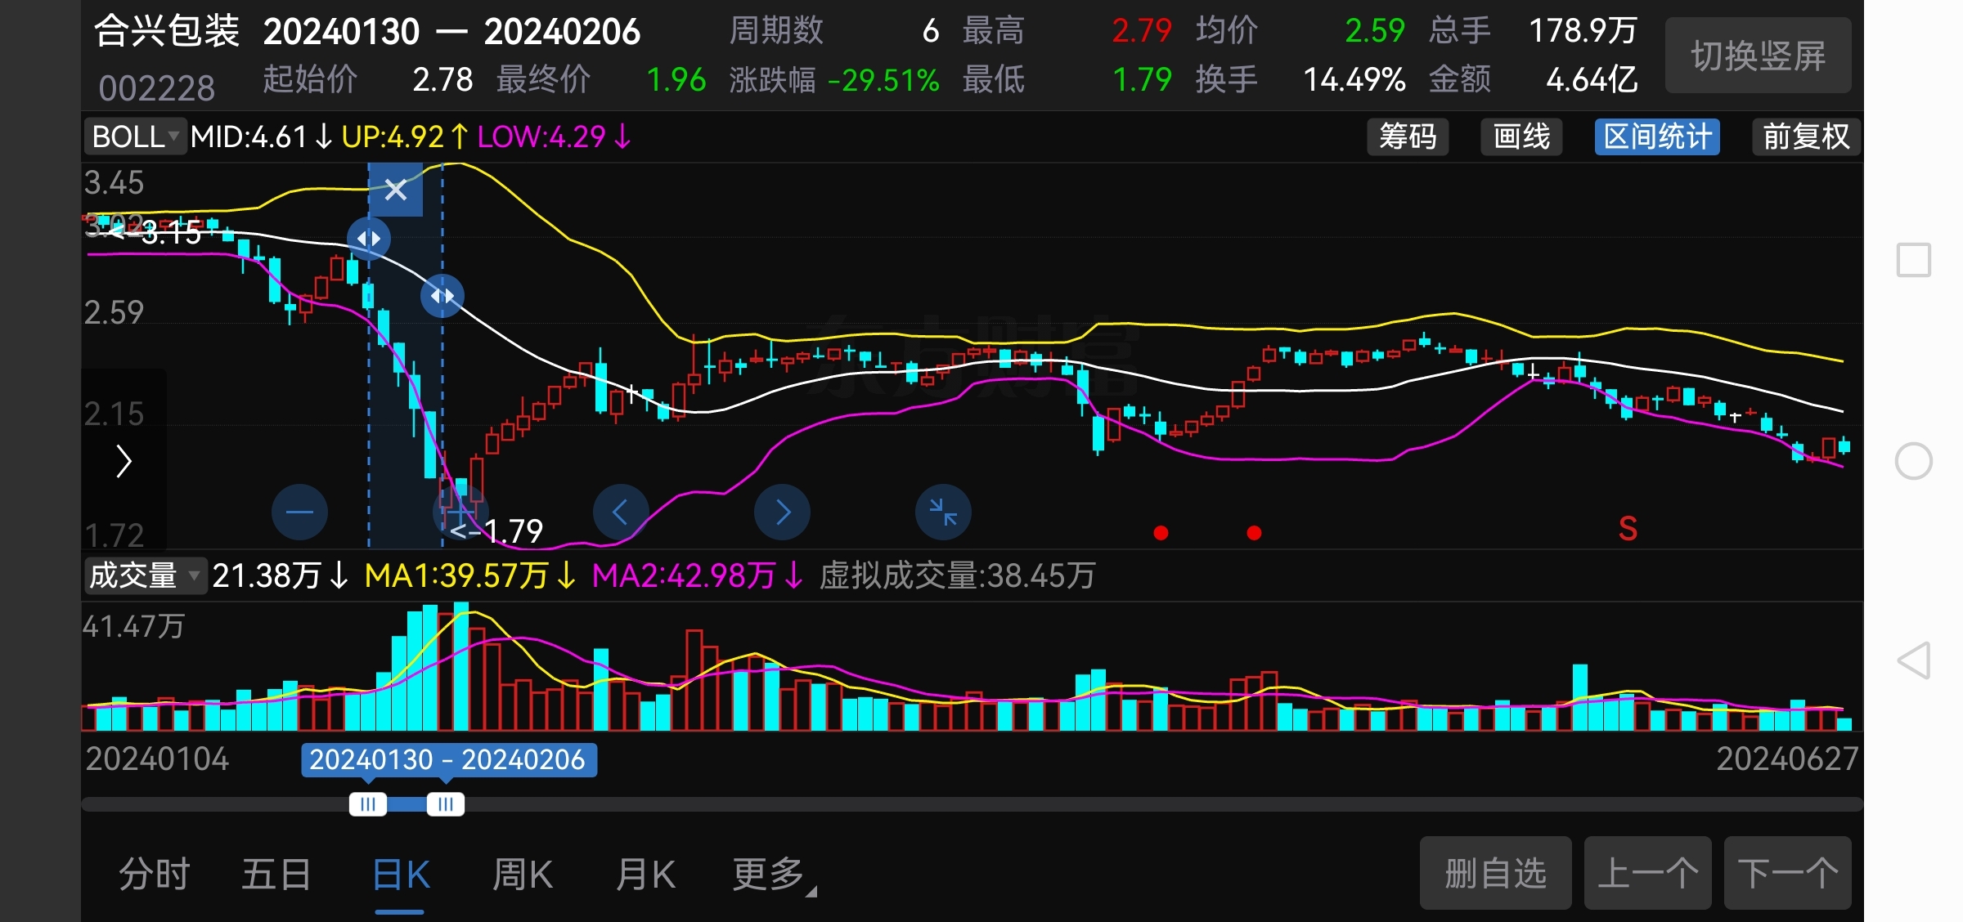
Task: Click the left range drag handle on chart
Action: pyautogui.click(x=368, y=239)
